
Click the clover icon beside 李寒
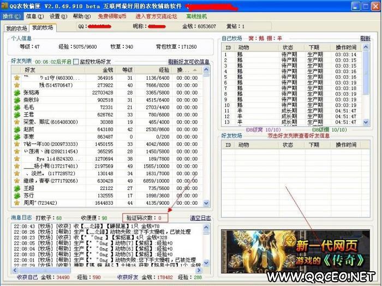pyautogui.click(x=17, y=136)
